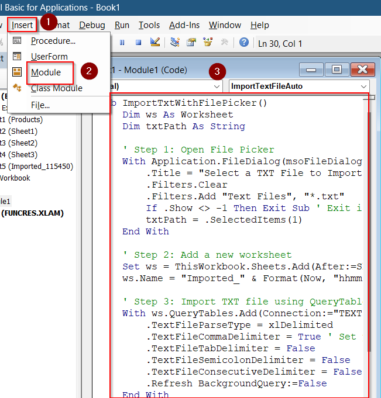
Task: Click the ".TextFileTabDelimiter = False" line
Action: click(x=231, y=348)
